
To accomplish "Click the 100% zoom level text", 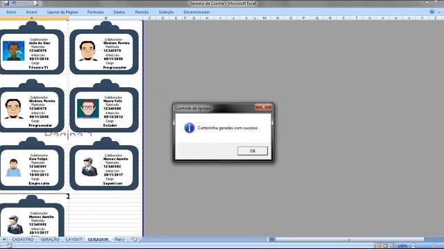I will pyautogui.click(x=402, y=246).
